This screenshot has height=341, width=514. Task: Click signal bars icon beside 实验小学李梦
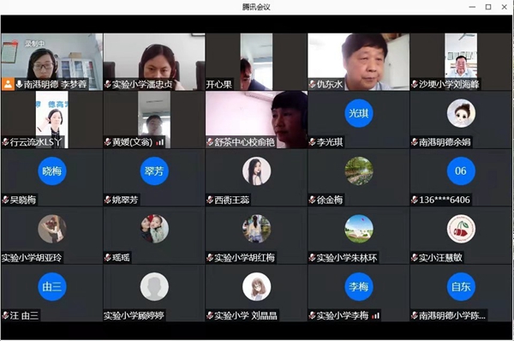pos(376,316)
